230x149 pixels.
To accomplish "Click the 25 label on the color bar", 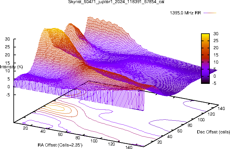I will point(216,41).
